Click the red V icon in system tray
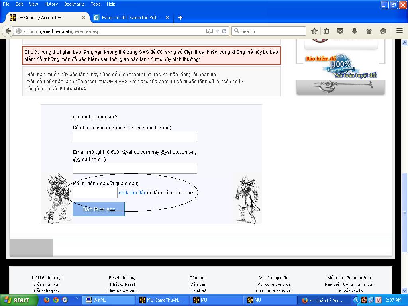Viewport: 408px width, 306px height. coord(379,300)
